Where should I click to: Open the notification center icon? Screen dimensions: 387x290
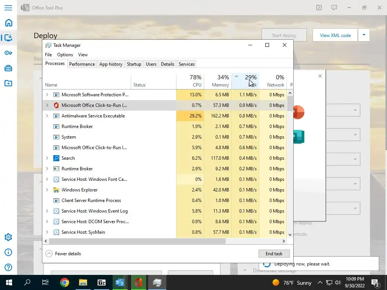click(375, 282)
